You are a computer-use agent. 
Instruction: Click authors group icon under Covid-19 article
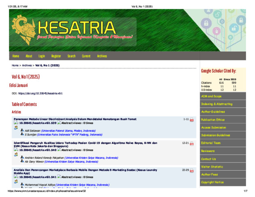pyautogui.click(x=16, y=154)
